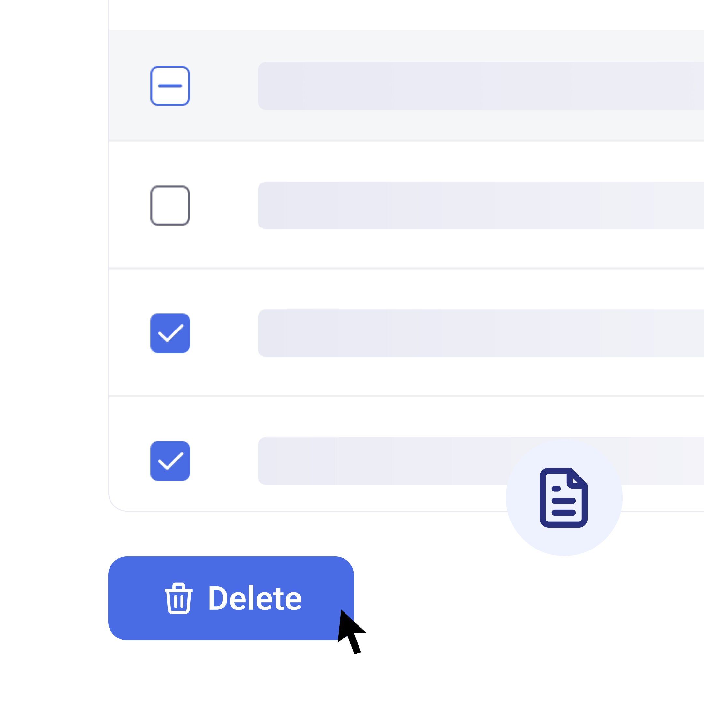Click the white checkmark in the third row
Screen dimensions: 704x704
170,333
